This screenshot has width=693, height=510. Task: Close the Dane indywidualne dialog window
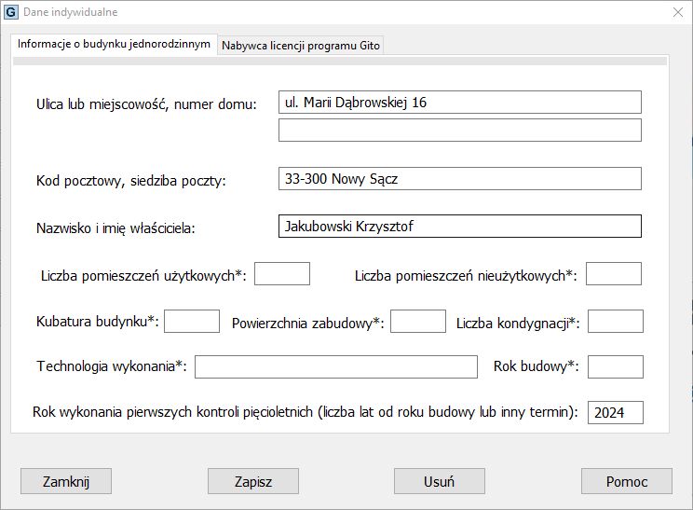tap(677, 12)
